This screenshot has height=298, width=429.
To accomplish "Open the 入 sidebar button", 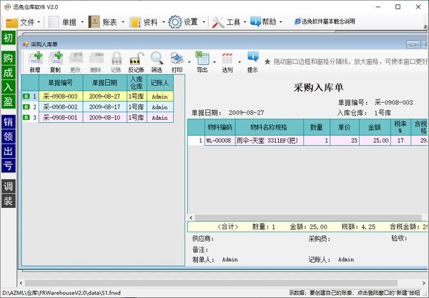I will point(8,87).
